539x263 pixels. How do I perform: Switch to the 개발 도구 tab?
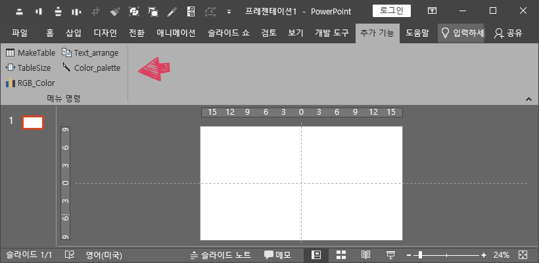point(332,33)
